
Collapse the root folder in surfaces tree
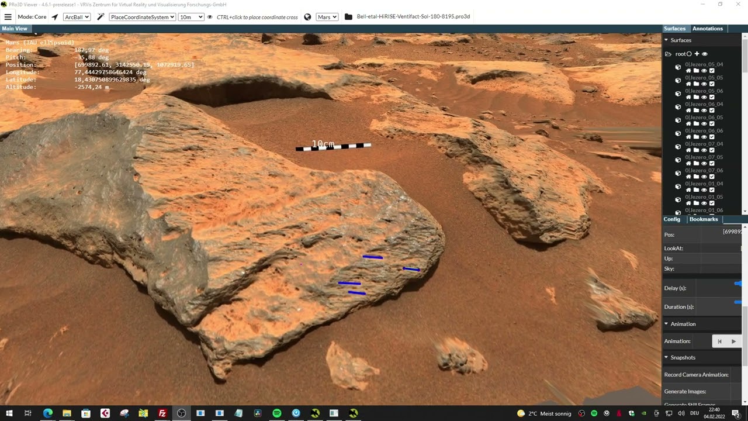tap(668, 54)
